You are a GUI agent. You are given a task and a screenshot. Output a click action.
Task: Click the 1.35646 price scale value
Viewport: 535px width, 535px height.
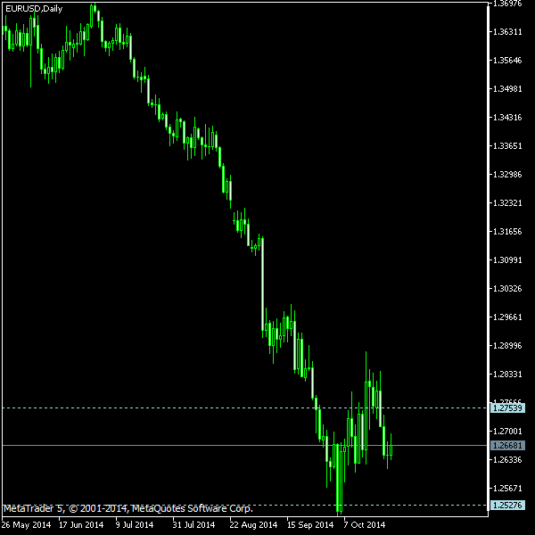click(507, 61)
